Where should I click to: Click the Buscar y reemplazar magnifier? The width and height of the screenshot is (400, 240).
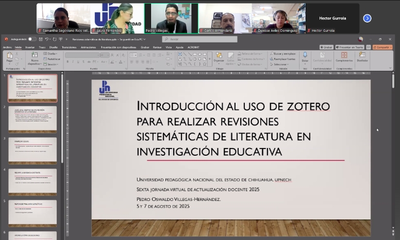click(272, 53)
